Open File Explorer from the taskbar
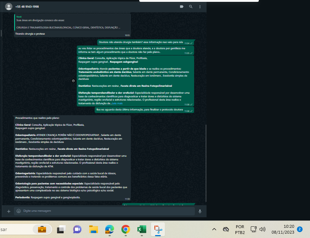The width and height of the screenshot is (310, 238). point(94,229)
